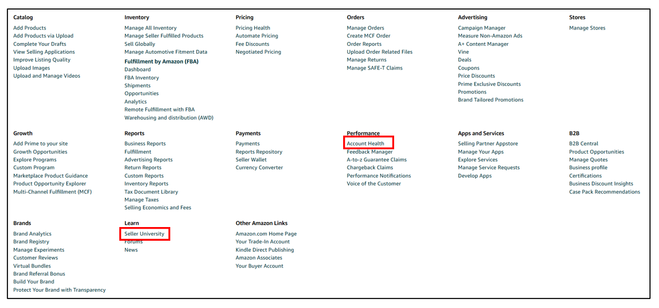659x308 pixels.
Task: Open Remote Fulfillment with FBA
Action: [x=159, y=110]
